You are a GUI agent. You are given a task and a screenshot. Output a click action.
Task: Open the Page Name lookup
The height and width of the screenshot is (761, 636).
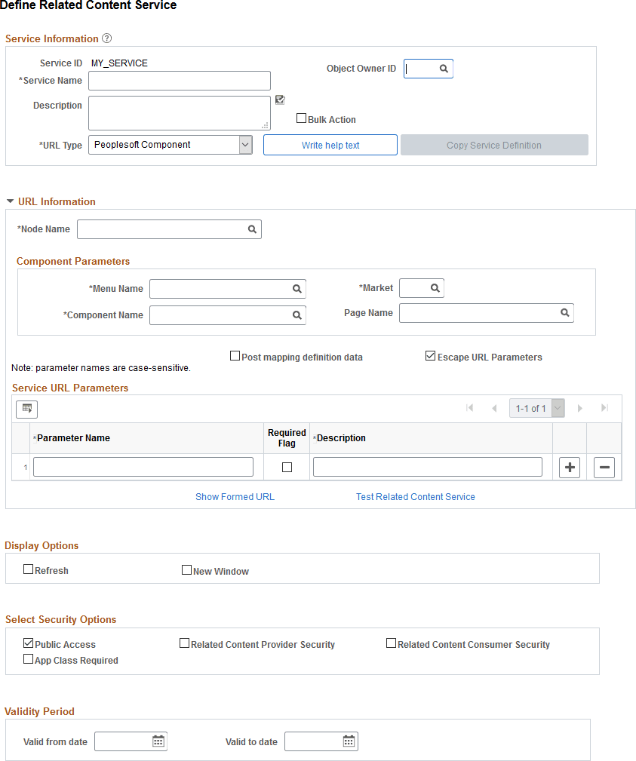pyautogui.click(x=564, y=312)
